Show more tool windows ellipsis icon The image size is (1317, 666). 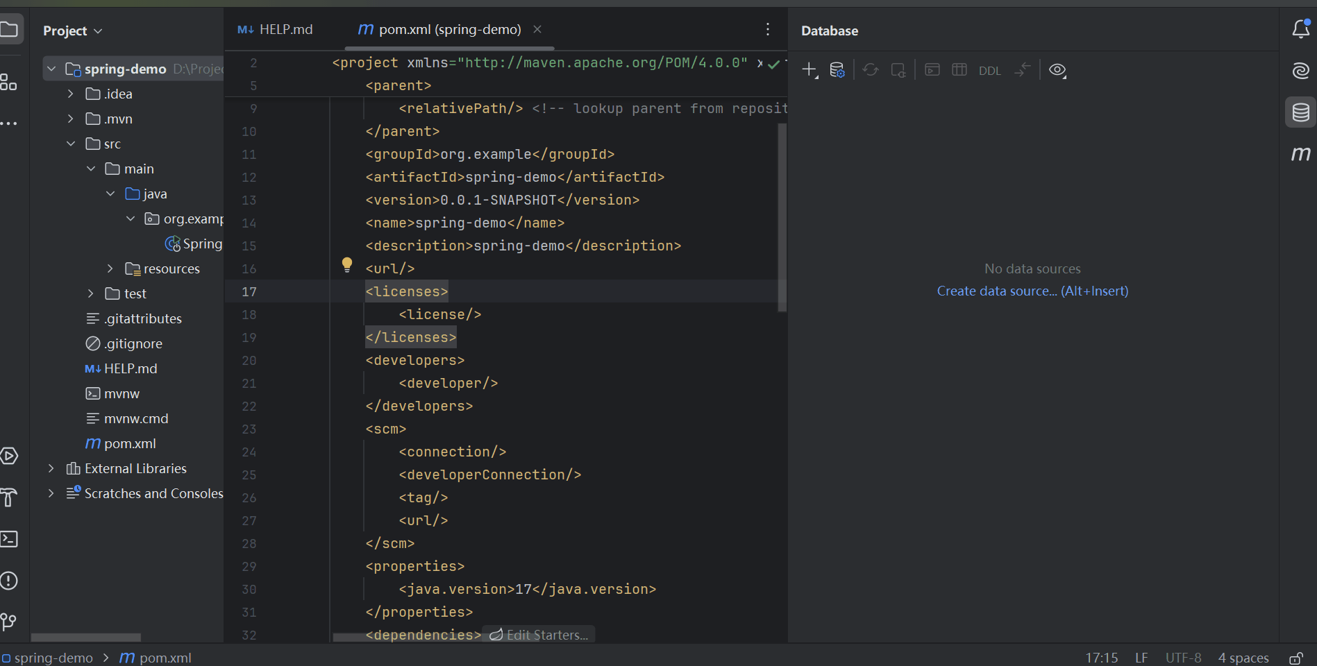point(8,123)
